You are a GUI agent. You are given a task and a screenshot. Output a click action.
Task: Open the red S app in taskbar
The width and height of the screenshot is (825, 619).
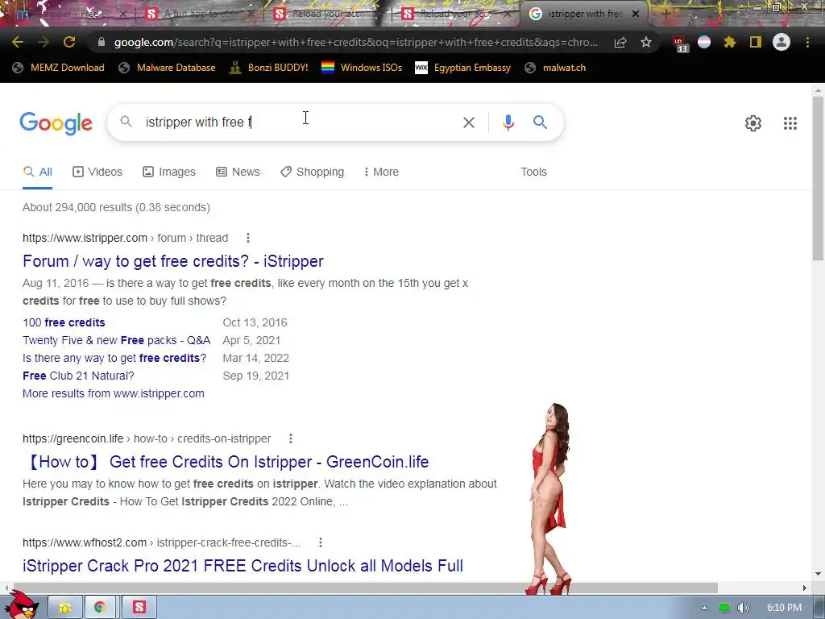(x=139, y=608)
